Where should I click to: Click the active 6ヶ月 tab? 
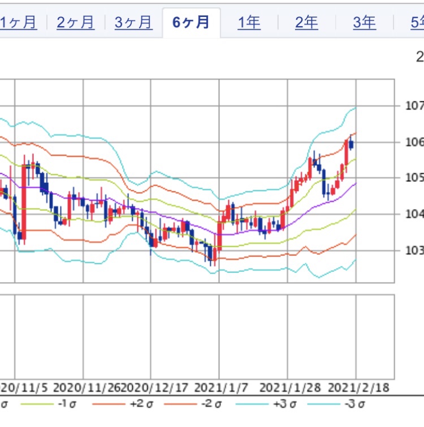point(191,23)
